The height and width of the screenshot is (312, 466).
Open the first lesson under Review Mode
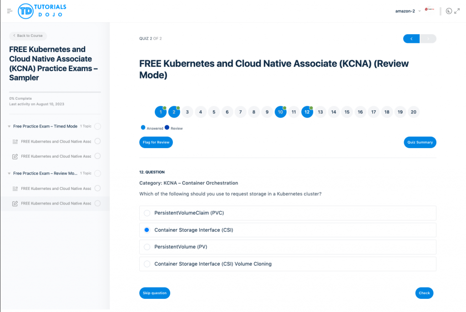[x=56, y=189]
